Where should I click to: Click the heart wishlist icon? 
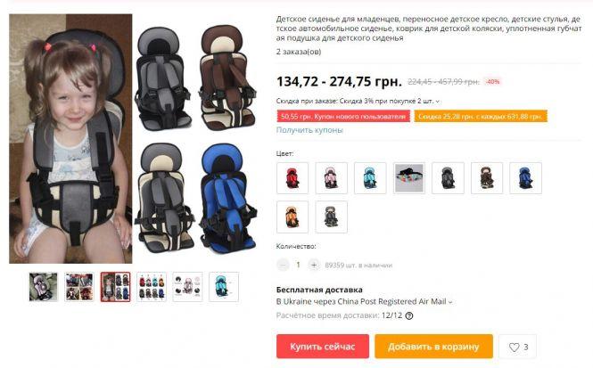coord(514,347)
